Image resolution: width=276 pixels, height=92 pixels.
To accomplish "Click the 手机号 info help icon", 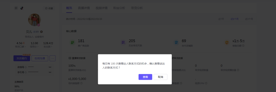I will point(26,72).
